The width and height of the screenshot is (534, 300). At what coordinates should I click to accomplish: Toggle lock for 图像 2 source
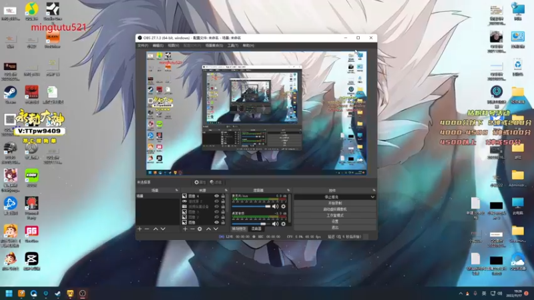[223, 217]
